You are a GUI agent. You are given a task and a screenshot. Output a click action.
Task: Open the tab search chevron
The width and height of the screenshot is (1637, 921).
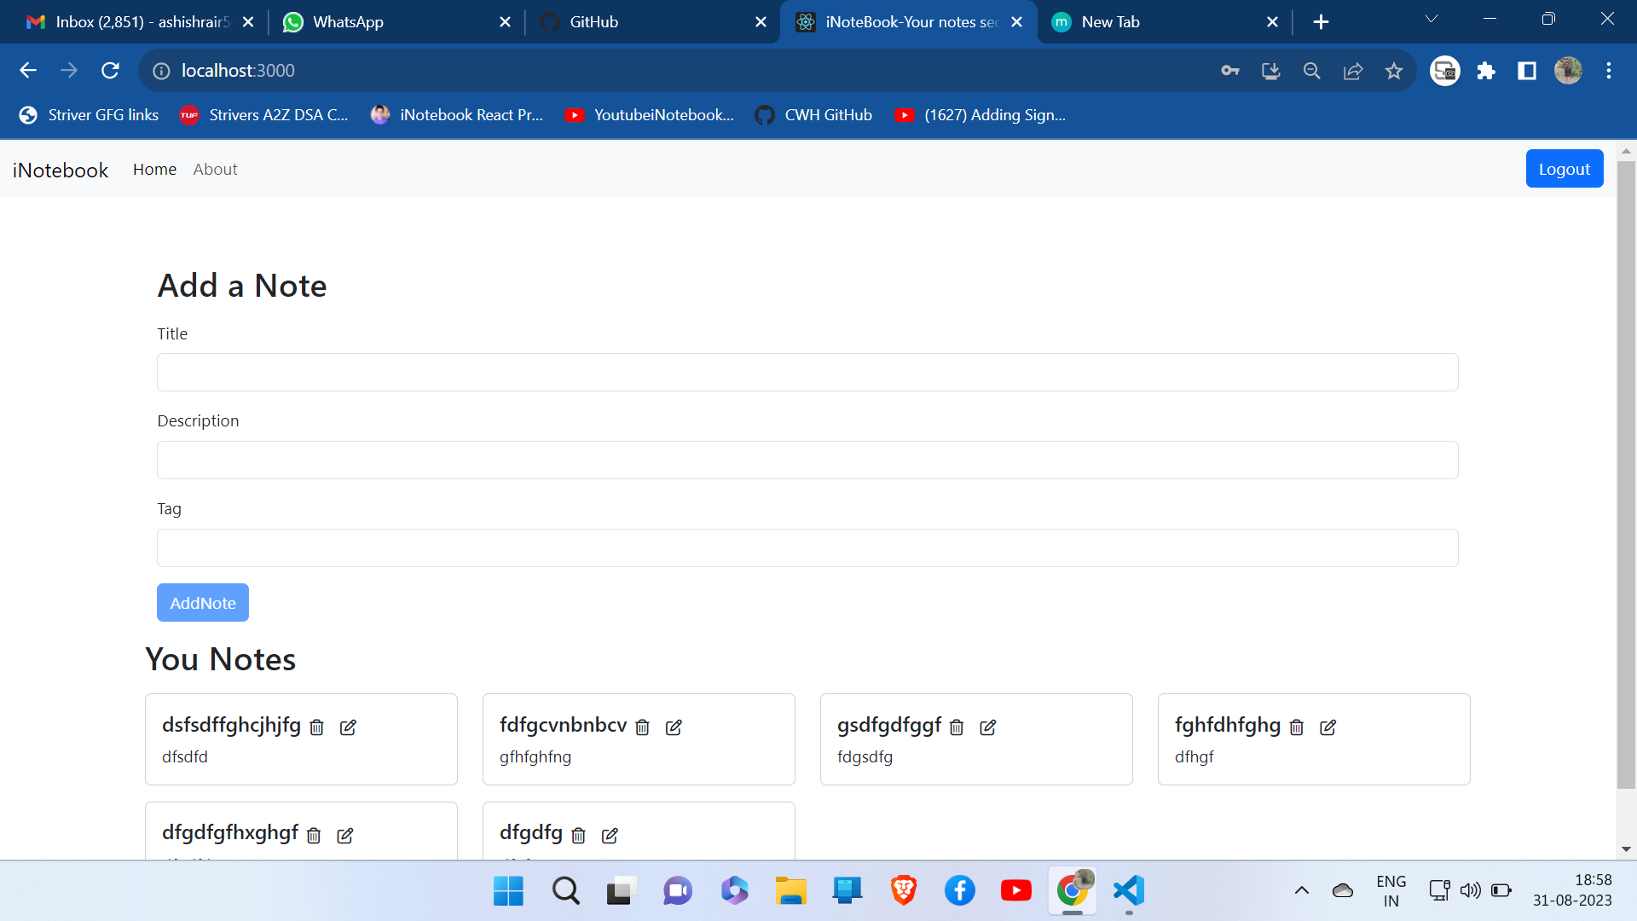(1432, 19)
